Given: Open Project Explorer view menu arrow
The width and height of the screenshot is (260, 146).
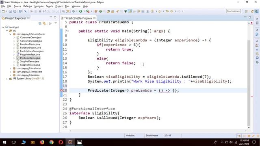Looking at the screenshot, I should pos(56,23).
